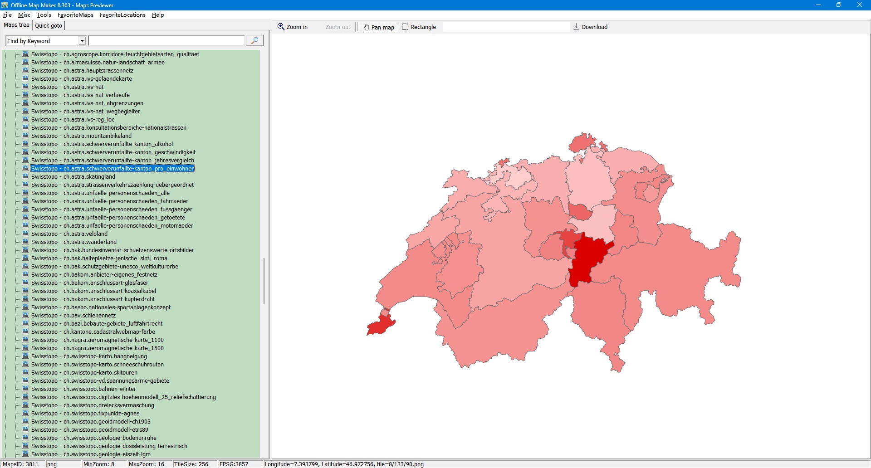Activate the Rectangle selection tool
This screenshot has height=468, width=871.
click(418, 27)
